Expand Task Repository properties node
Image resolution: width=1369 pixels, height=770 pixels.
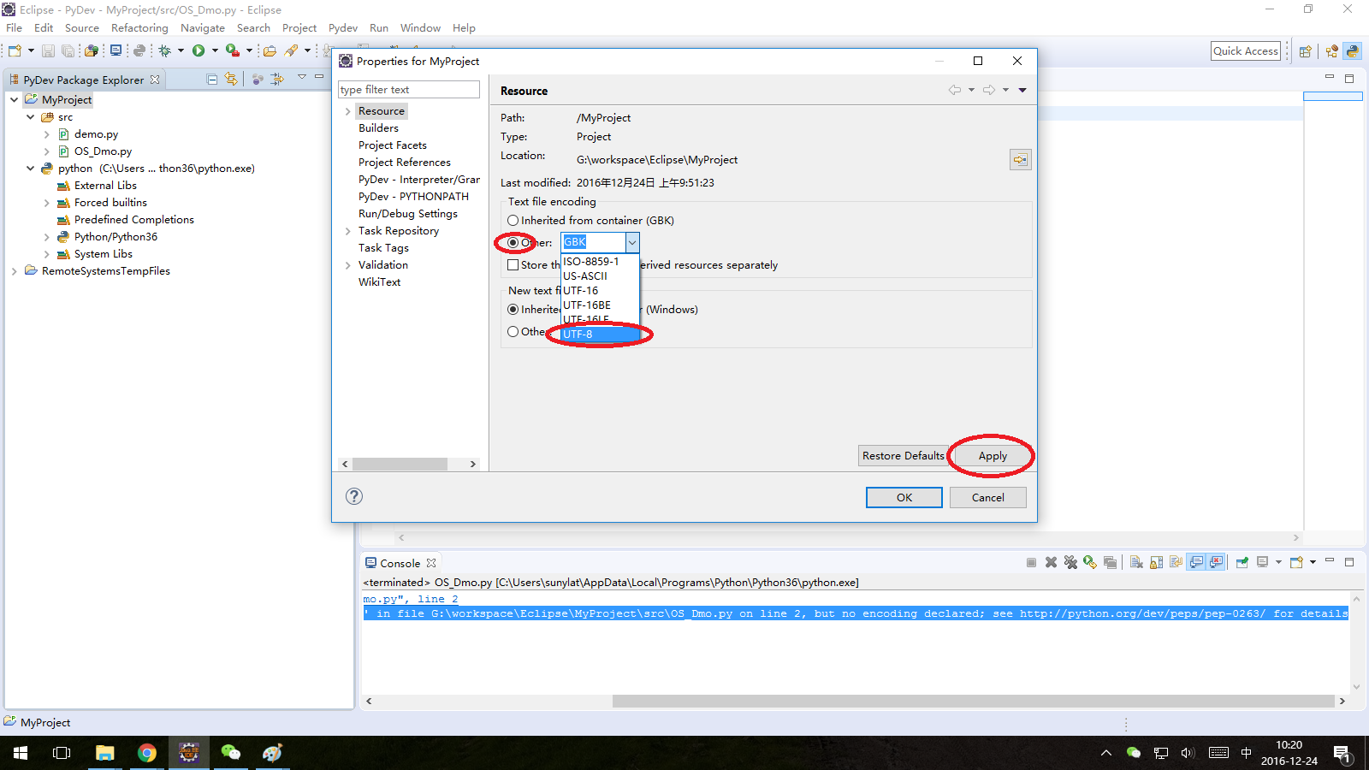point(347,231)
